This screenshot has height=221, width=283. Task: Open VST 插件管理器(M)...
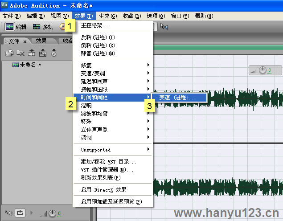(113, 170)
